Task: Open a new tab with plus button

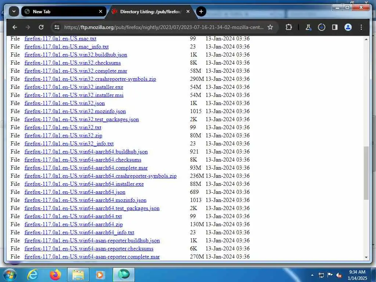Action: 201,11
